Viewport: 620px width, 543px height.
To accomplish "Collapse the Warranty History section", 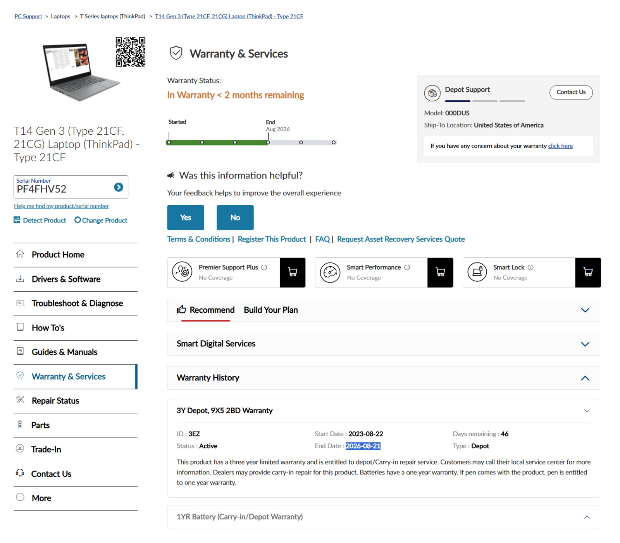I will click(x=585, y=378).
